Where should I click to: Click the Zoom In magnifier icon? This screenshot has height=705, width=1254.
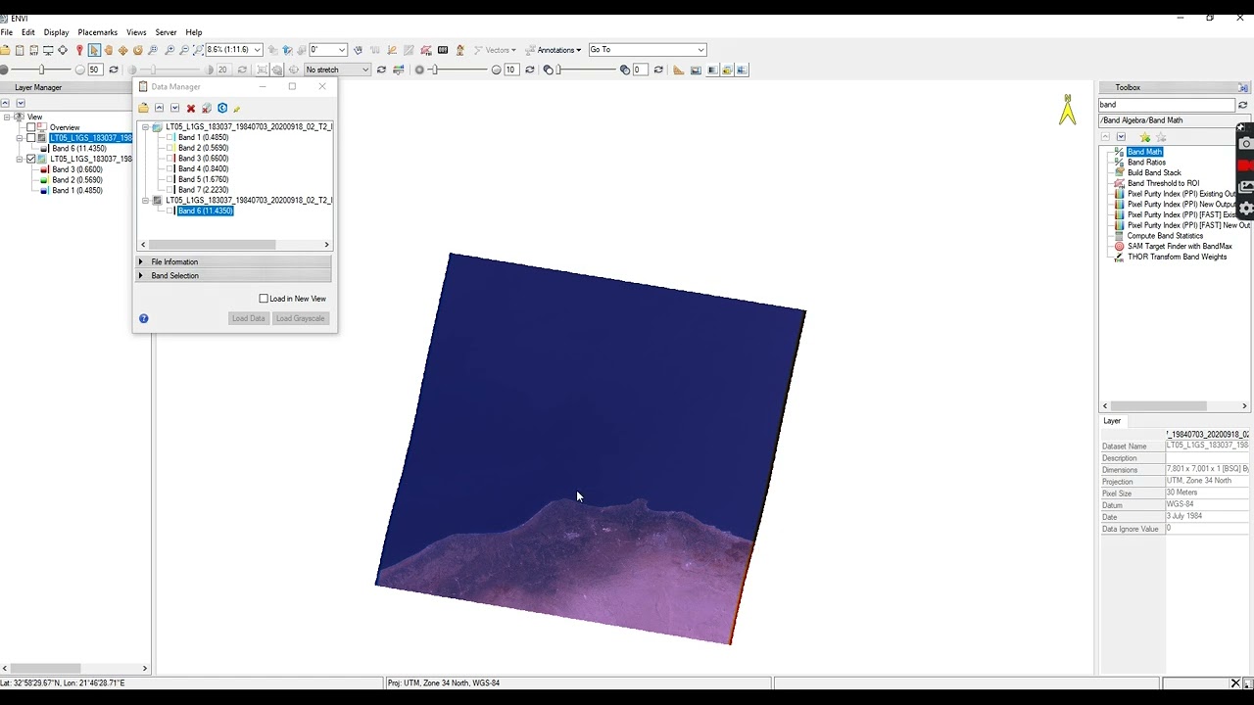[169, 50]
